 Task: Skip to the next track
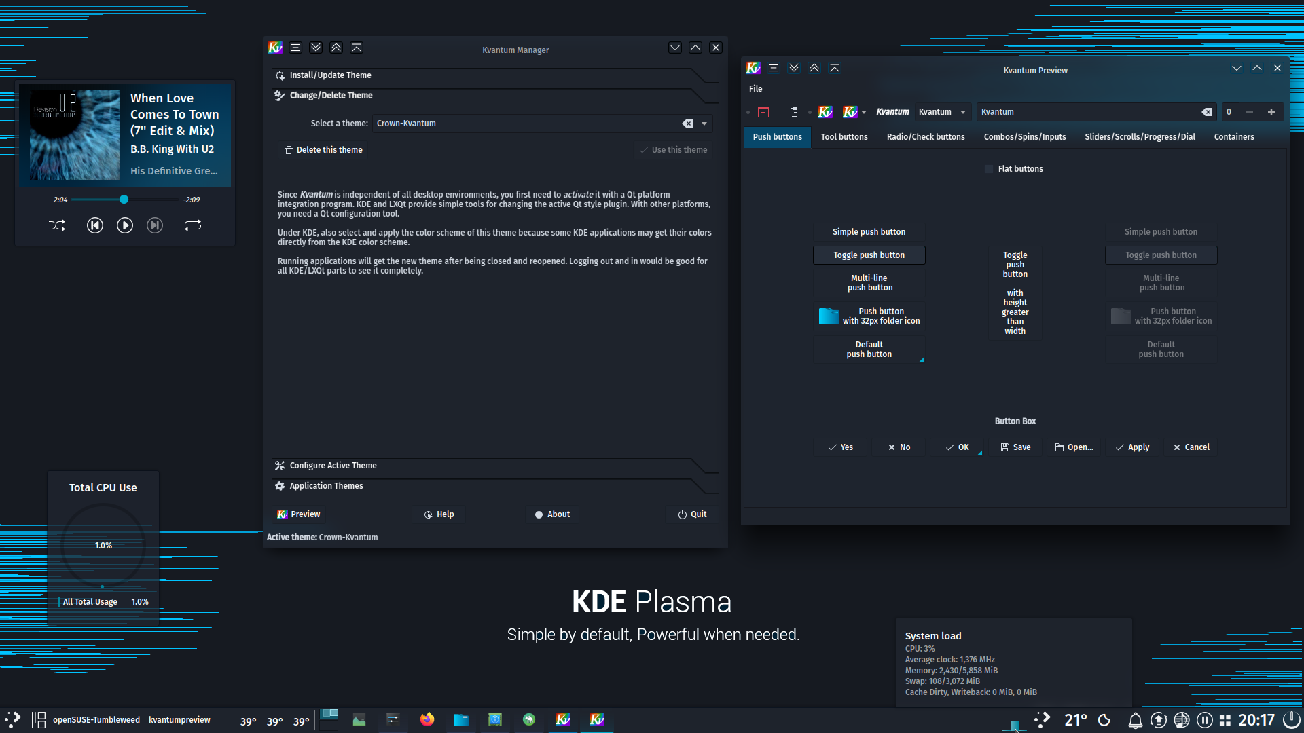155,225
